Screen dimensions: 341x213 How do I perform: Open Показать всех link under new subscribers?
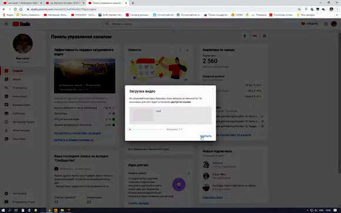(212, 198)
